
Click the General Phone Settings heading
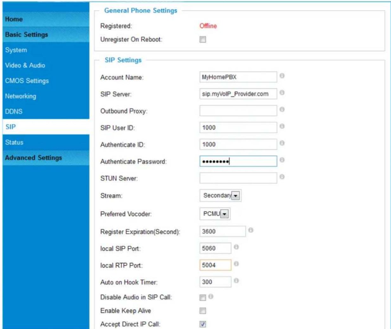pyautogui.click(x=141, y=11)
